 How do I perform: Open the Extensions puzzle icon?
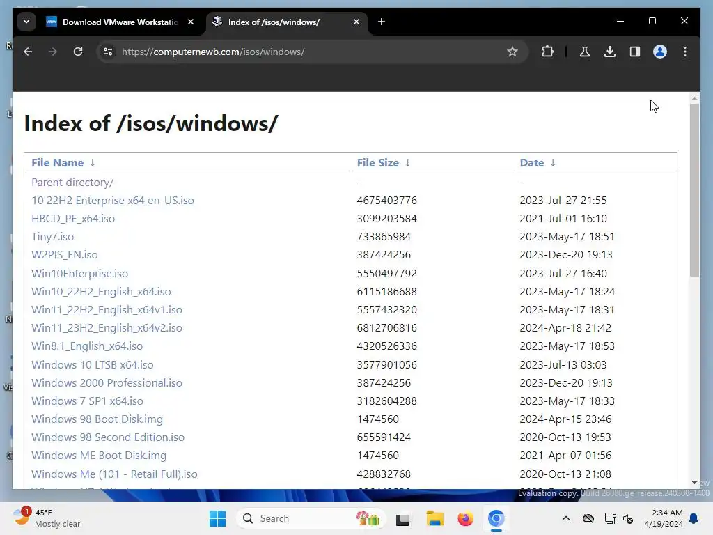(x=547, y=52)
